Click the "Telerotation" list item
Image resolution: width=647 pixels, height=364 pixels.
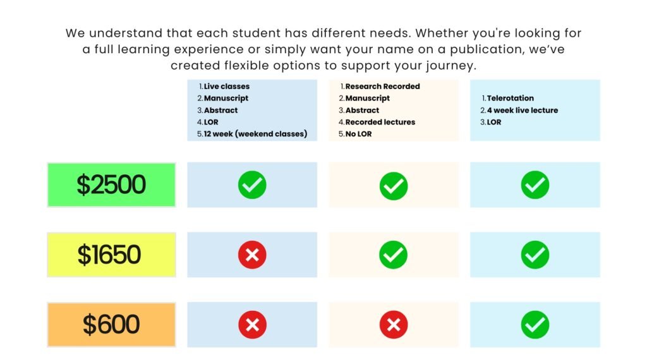coord(510,99)
